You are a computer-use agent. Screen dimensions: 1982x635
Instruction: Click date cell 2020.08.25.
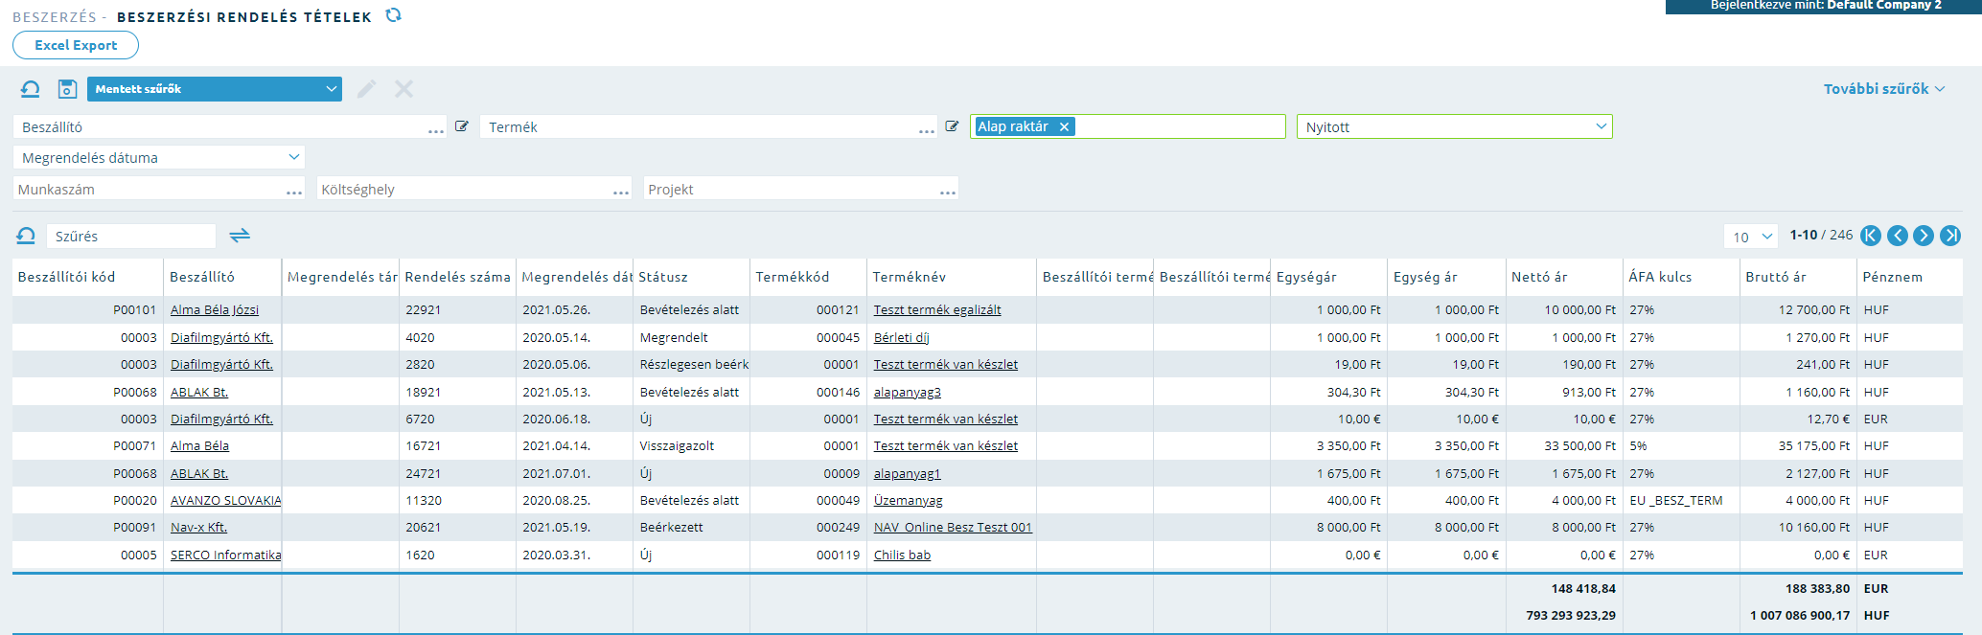click(574, 500)
